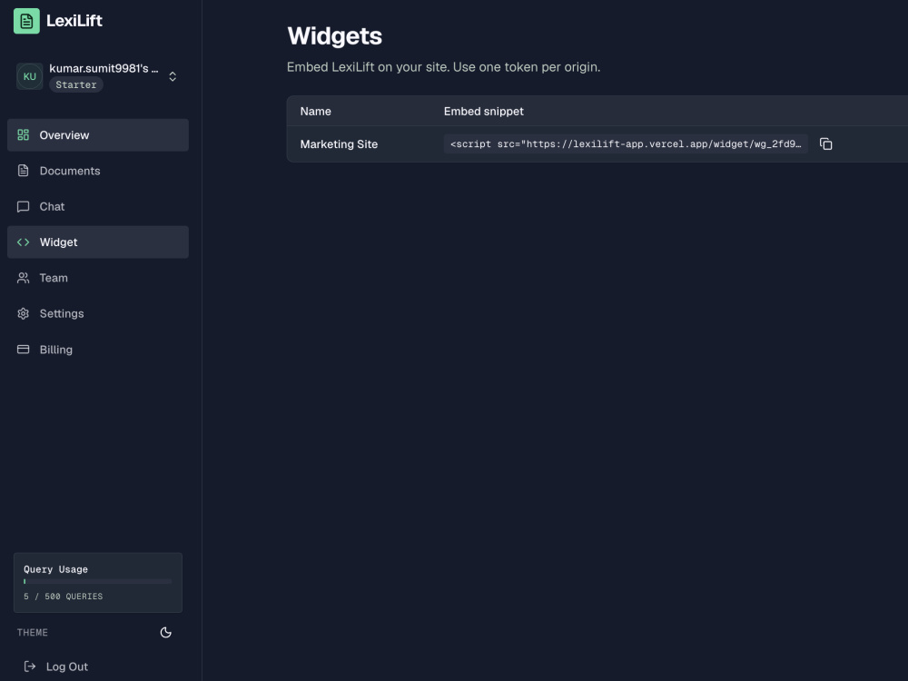Click the Name column header
The height and width of the screenshot is (681, 908).
[x=316, y=111]
